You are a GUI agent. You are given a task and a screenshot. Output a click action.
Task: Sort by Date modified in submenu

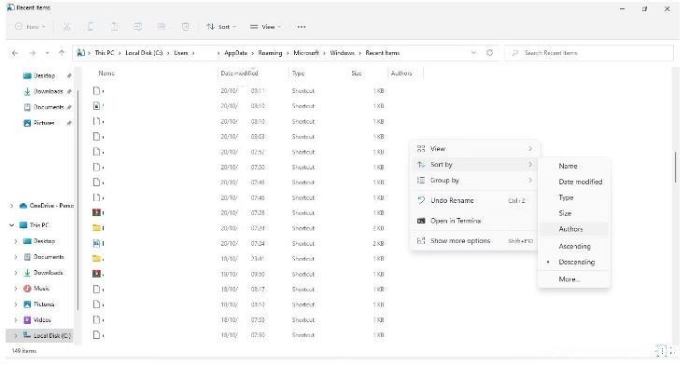[573, 182]
